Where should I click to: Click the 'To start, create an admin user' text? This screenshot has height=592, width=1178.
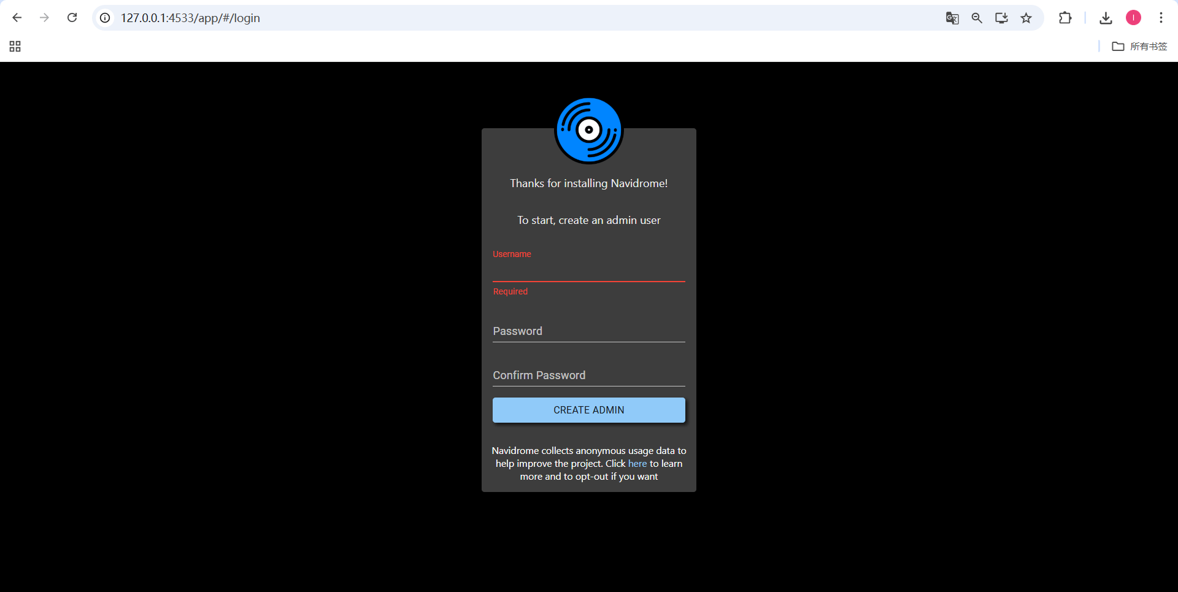(x=589, y=220)
